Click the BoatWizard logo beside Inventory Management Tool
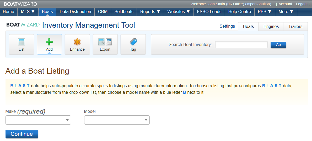 pos(23,25)
